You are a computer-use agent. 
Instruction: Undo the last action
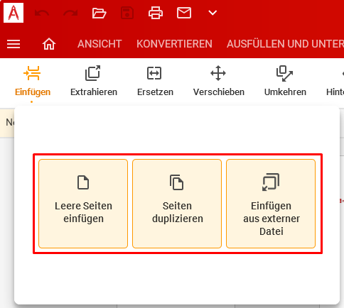42,13
